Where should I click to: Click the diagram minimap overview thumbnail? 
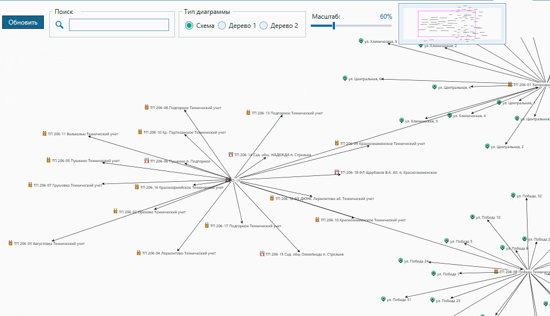452,24
